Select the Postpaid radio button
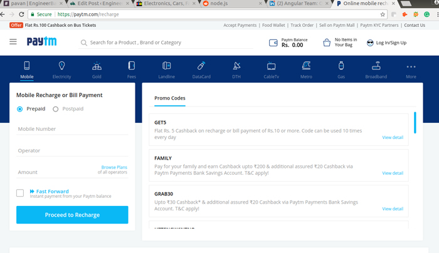Image resolution: width=439 pixels, height=253 pixels. click(55, 109)
